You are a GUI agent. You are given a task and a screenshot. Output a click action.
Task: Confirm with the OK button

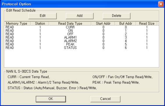[51, 99]
